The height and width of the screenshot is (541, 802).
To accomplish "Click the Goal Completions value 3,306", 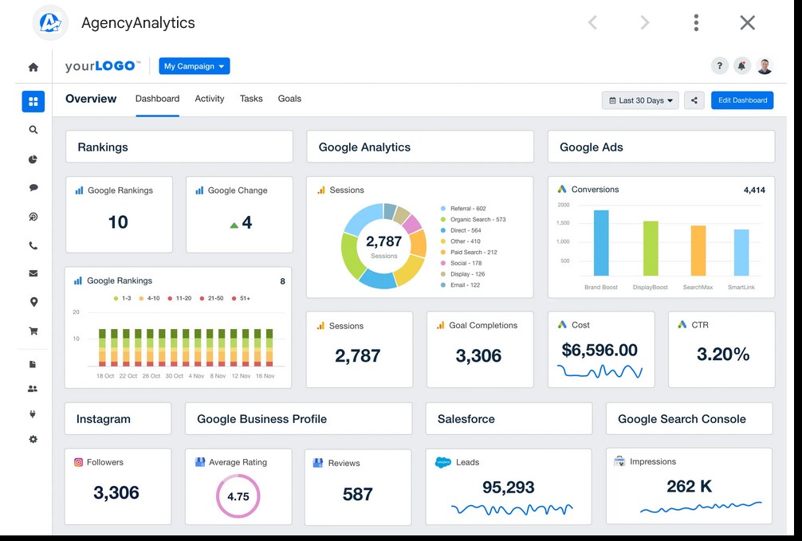I will tap(479, 356).
